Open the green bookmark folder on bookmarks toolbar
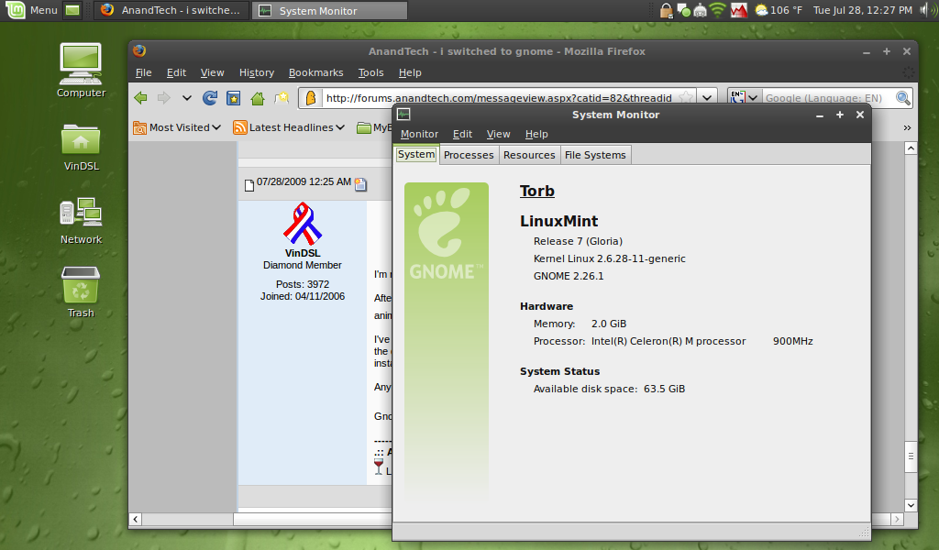Viewport: 939px width, 550px height. click(363, 127)
